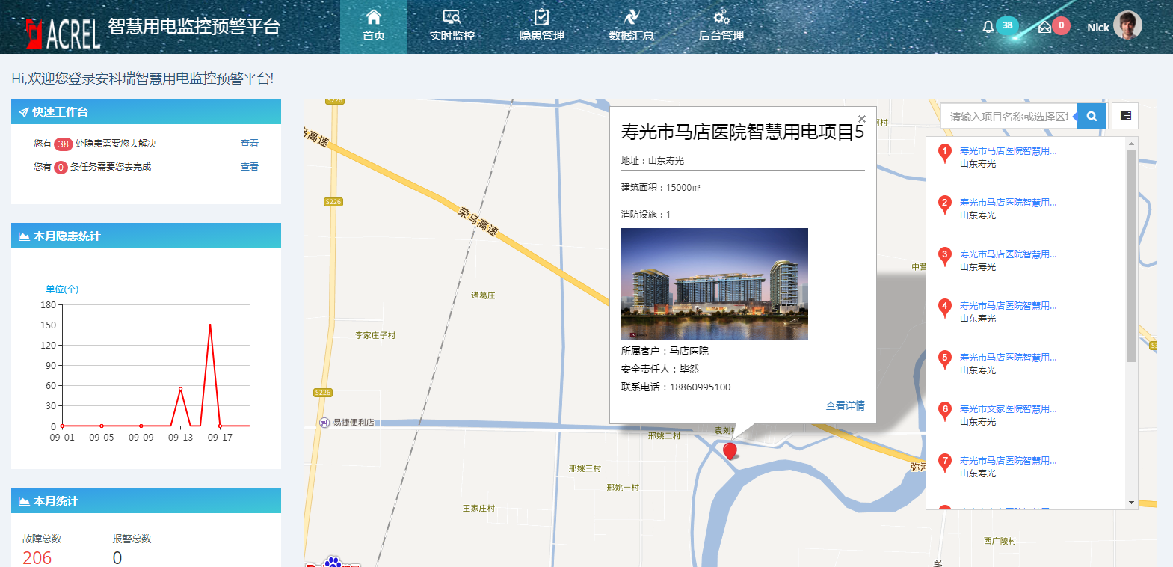Click the notification bell icon
The height and width of the screenshot is (567, 1173).
pos(988,27)
